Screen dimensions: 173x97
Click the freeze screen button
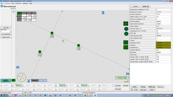(x=6, y=37)
